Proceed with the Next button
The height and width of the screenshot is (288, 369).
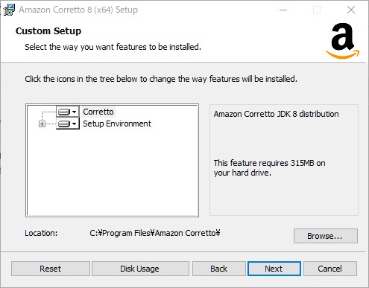click(274, 269)
